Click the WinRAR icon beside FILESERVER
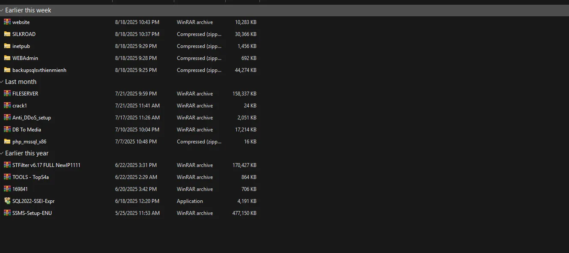The image size is (569, 253). [7, 93]
